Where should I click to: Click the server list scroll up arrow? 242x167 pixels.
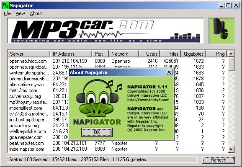coord(231,54)
